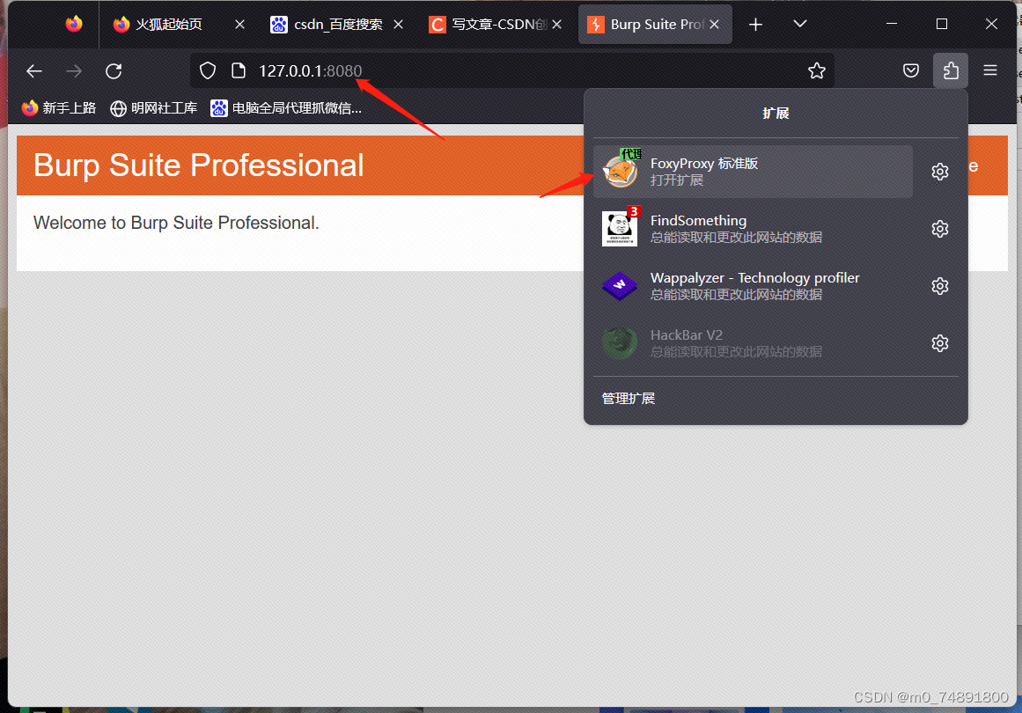The width and height of the screenshot is (1022, 713).
Task: Bookmark this page with the star
Action: point(817,70)
